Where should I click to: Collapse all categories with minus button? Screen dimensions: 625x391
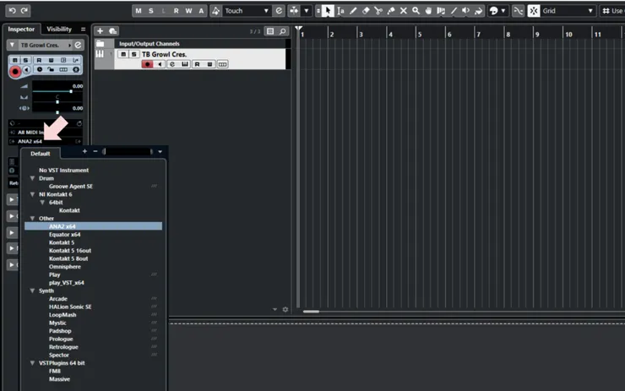coord(95,151)
